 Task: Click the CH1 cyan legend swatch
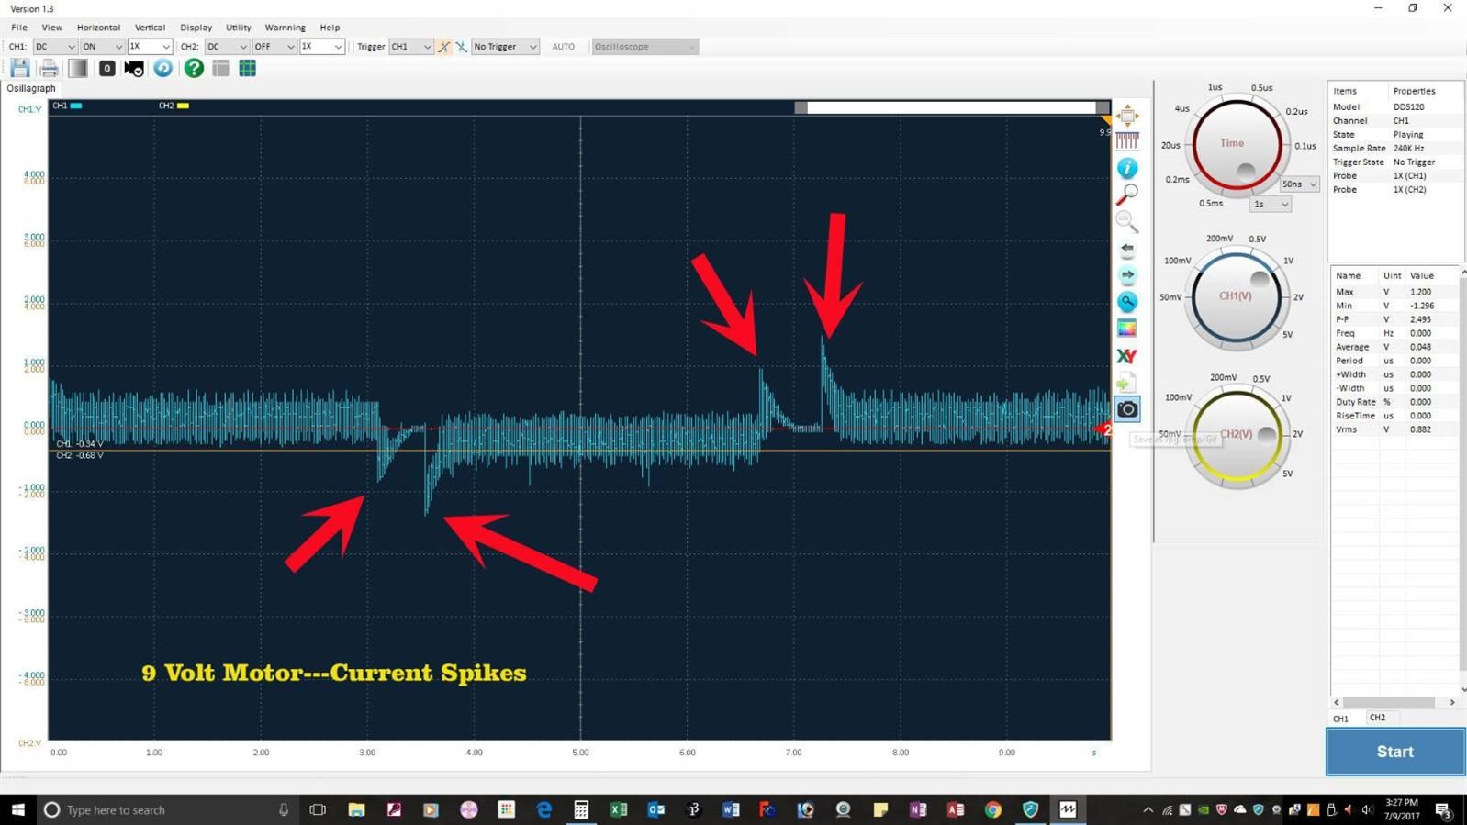76,106
